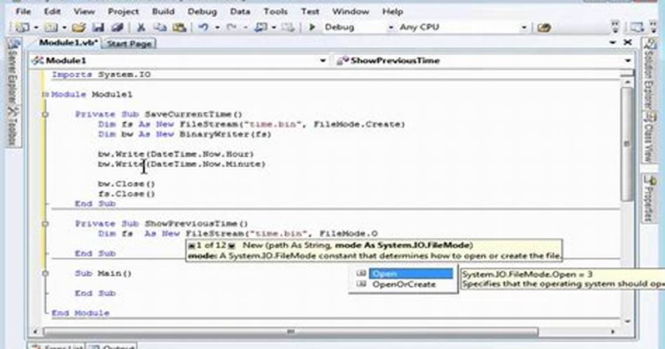Switch to the Start Page tab
665x349 pixels.
click(130, 43)
